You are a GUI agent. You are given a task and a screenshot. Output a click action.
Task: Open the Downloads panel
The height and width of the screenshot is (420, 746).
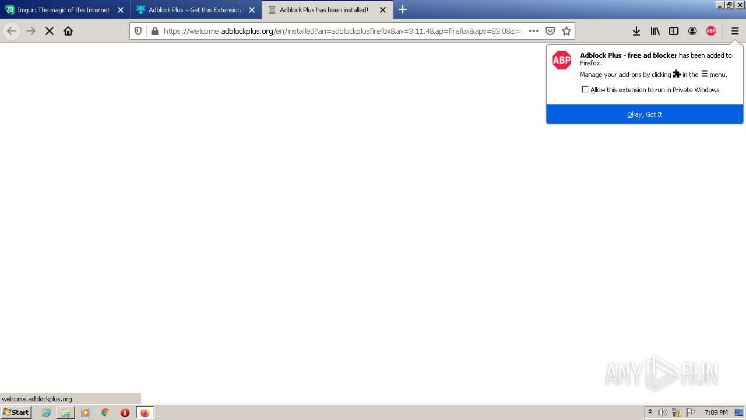pyautogui.click(x=636, y=31)
